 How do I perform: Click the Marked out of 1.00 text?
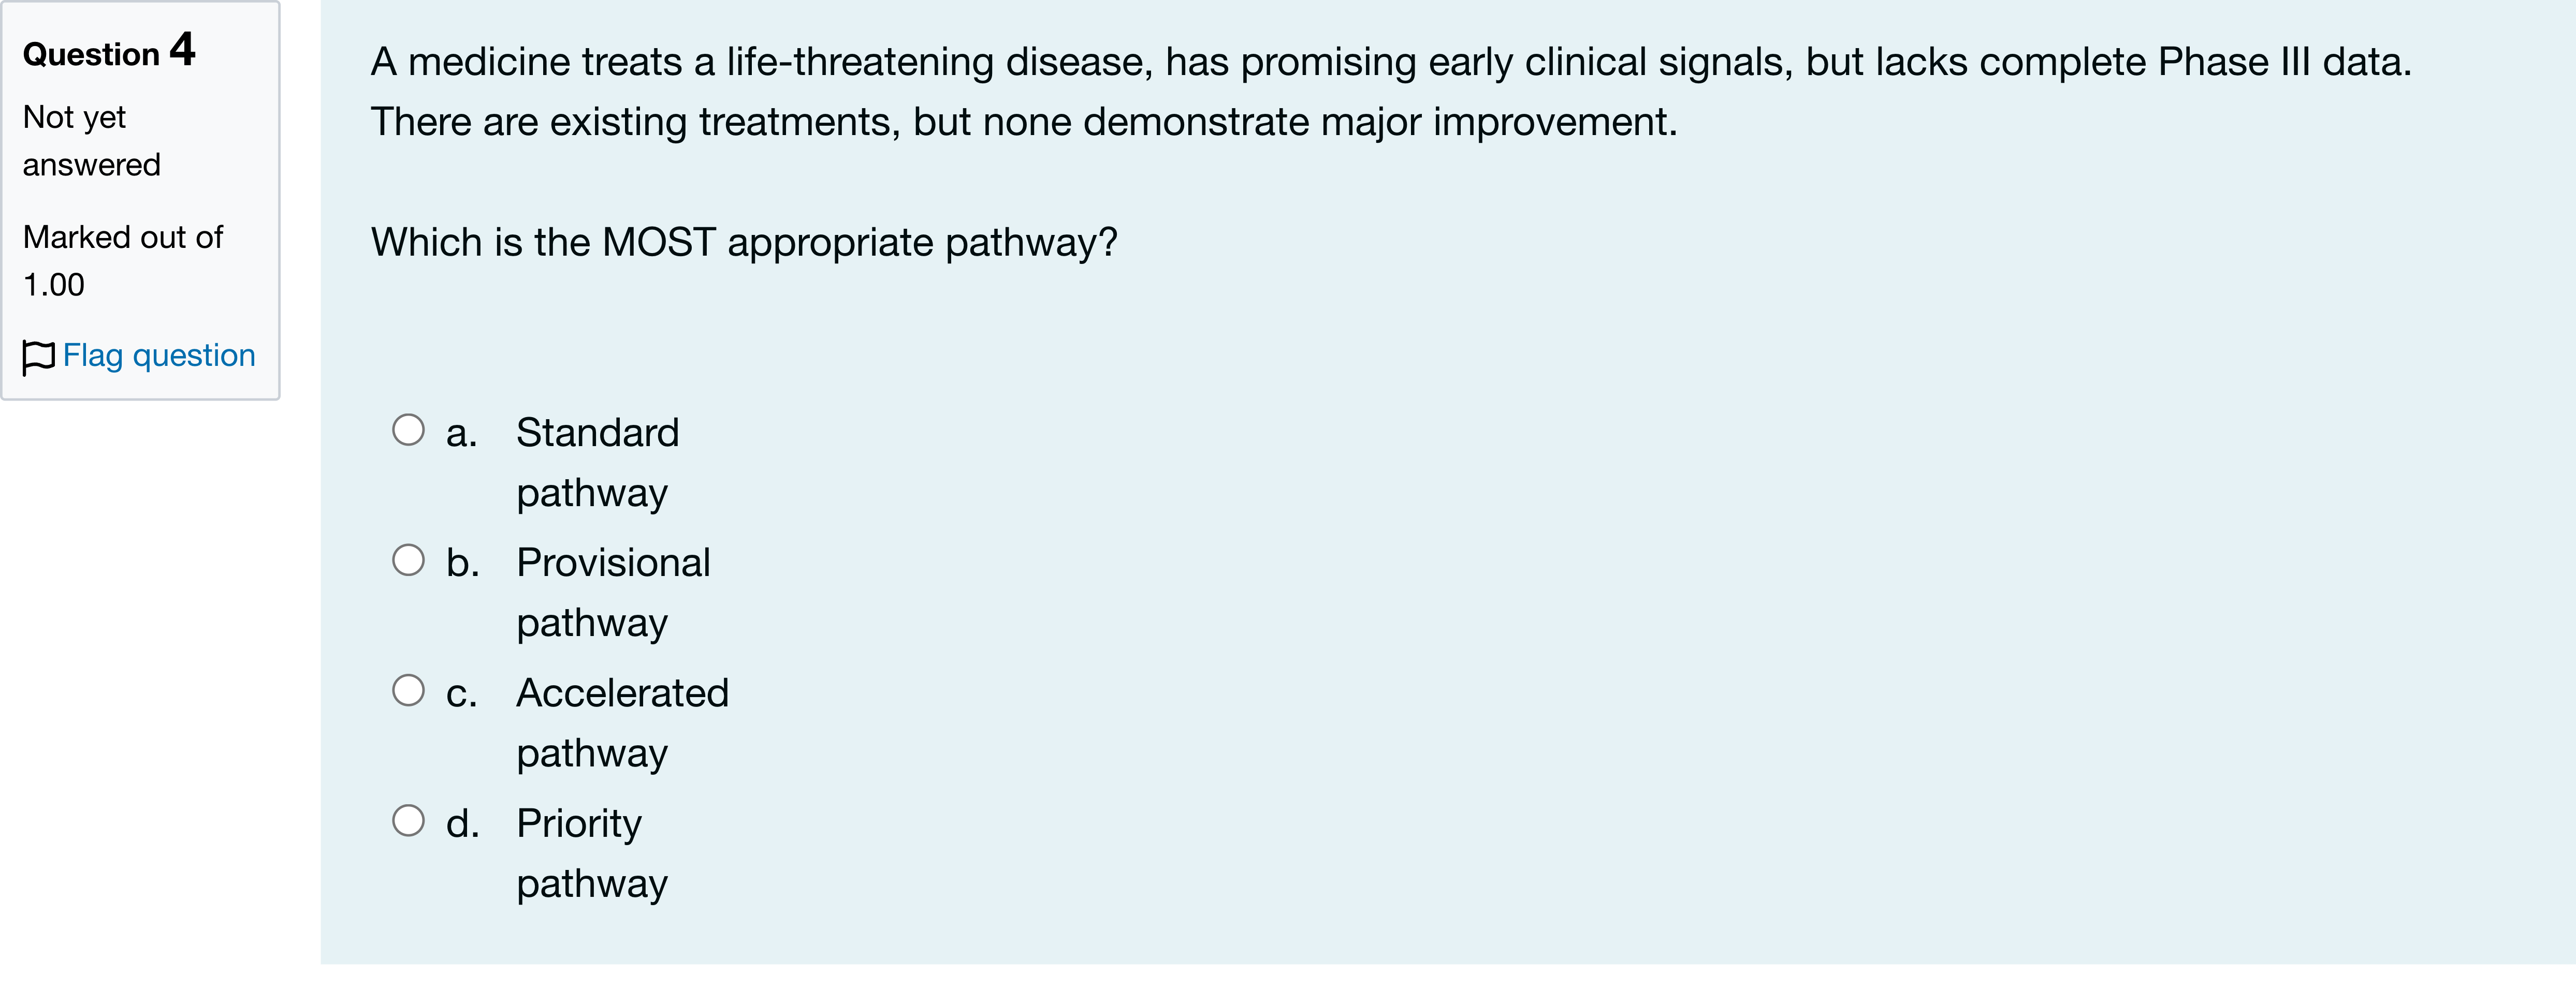coord(123,261)
